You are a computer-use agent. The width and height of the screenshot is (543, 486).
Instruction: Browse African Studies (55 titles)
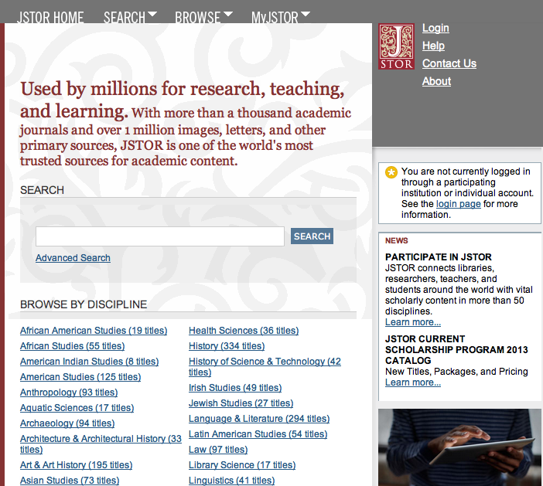pyautogui.click(x=73, y=346)
